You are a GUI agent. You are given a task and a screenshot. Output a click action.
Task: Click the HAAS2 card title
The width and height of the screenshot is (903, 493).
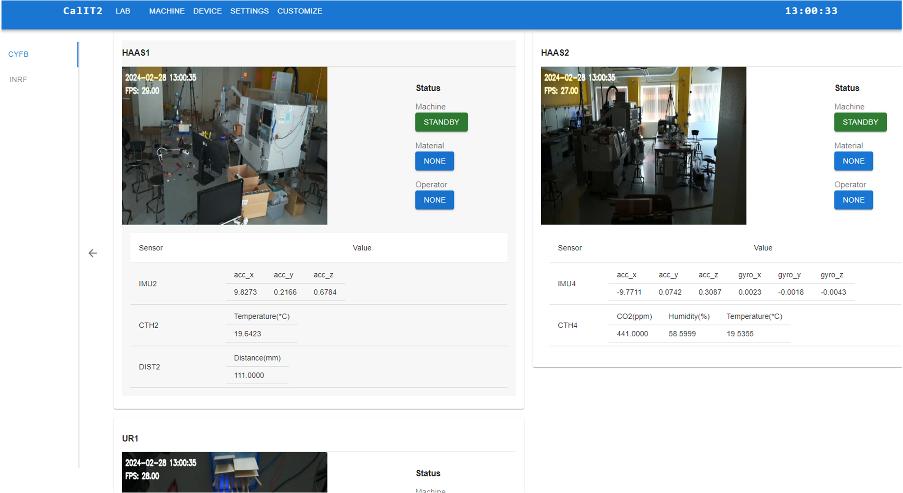click(555, 53)
